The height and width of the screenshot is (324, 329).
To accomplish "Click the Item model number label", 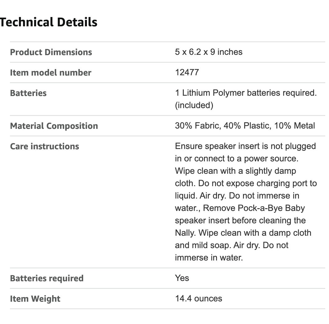I will coord(51,72).
